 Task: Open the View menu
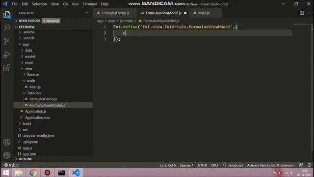click(x=55, y=4)
